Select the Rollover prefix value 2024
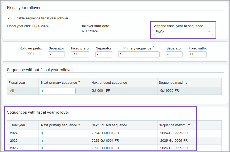 30,54
